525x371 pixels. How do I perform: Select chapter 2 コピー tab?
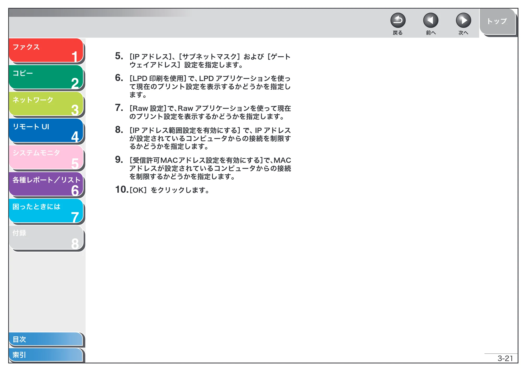pyautogui.click(x=46, y=77)
